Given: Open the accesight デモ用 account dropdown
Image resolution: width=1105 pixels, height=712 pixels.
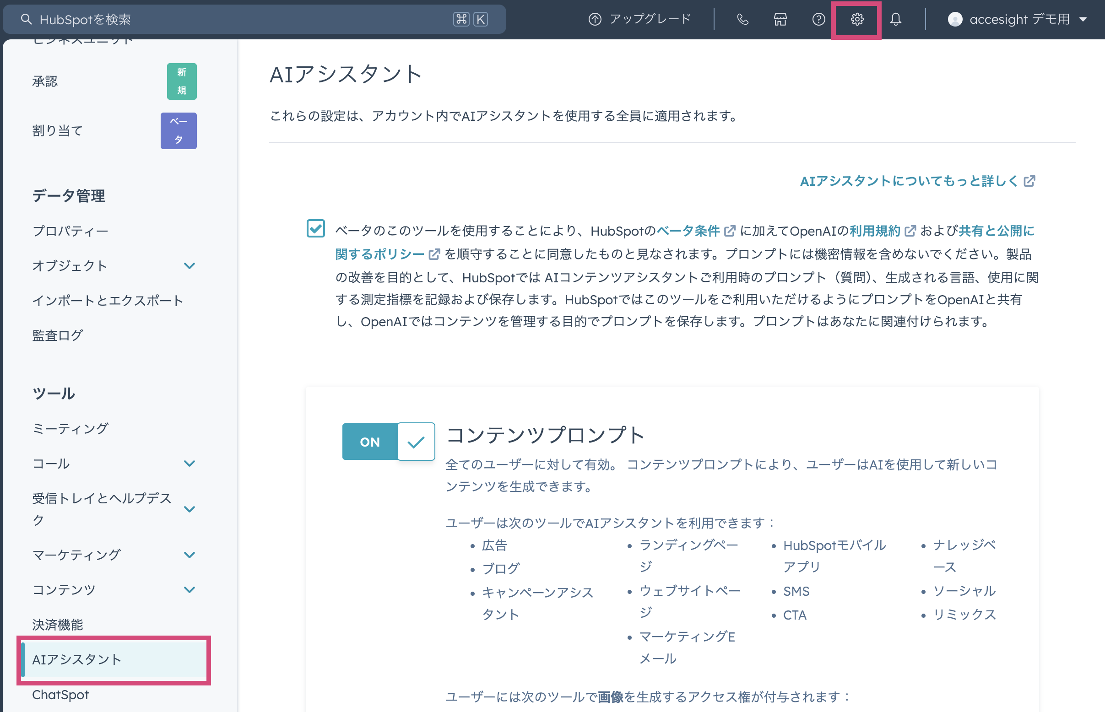Looking at the screenshot, I should pyautogui.click(x=1017, y=19).
